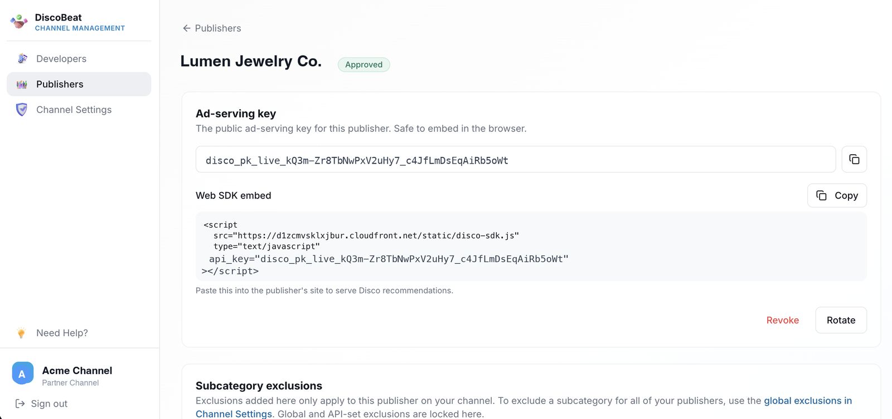Open Channel Settings in the sidebar

point(79,110)
